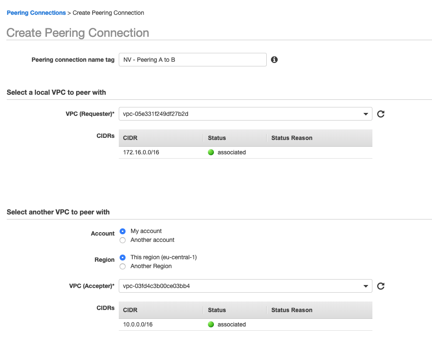This screenshot has height=362, width=432.
Task: Click the Status Reason column header
Action: (x=292, y=138)
